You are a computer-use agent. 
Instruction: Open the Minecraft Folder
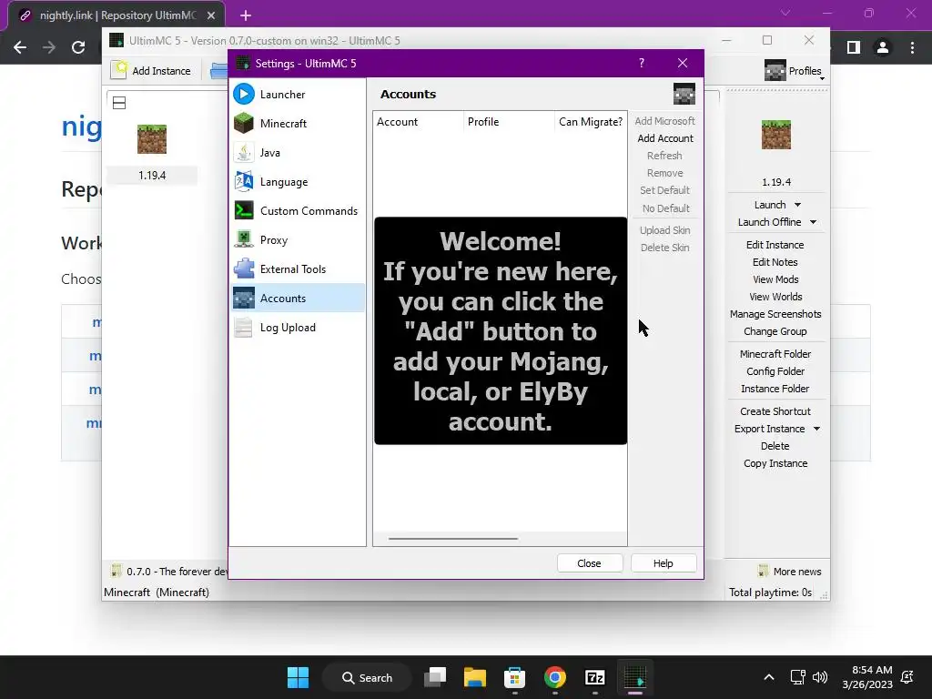point(775,354)
